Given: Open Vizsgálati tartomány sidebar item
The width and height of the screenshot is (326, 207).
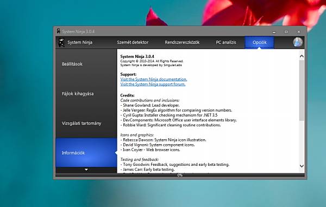Looking at the screenshot, I should click(86, 123).
